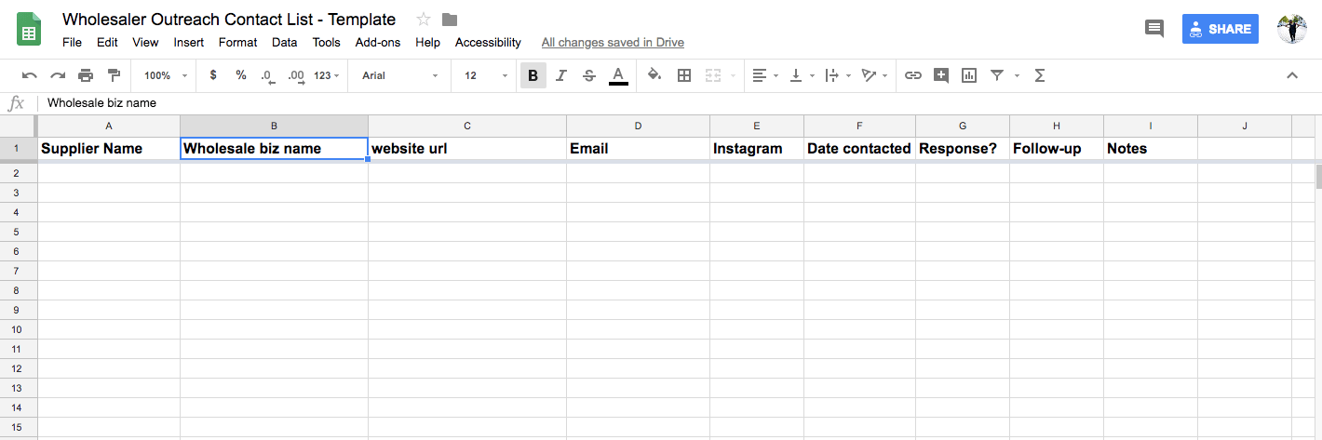
Task: Open the fill color picker
Action: 654,75
